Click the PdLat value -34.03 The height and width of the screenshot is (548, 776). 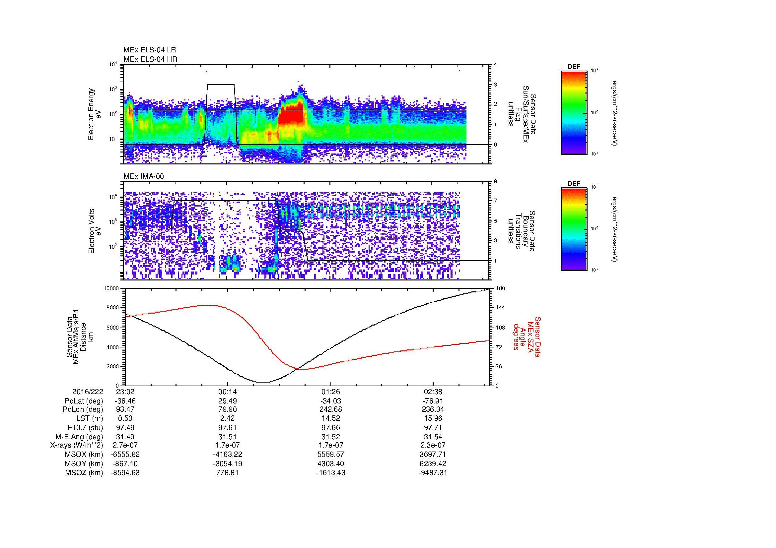click(x=330, y=401)
